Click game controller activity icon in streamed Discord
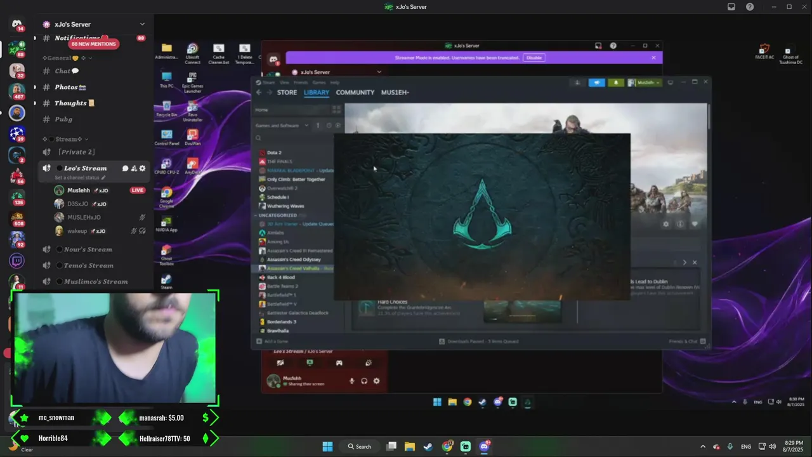Image resolution: width=812 pixels, height=457 pixels. point(339,363)
